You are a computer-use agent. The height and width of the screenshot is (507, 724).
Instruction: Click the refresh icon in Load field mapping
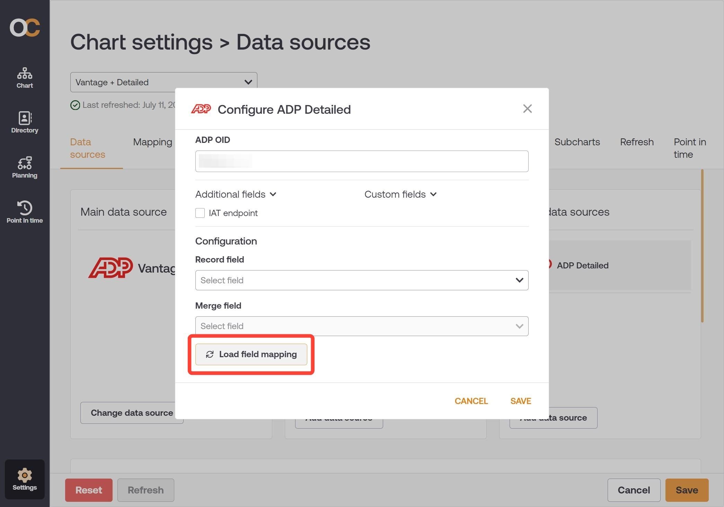(x=210, y=354)
